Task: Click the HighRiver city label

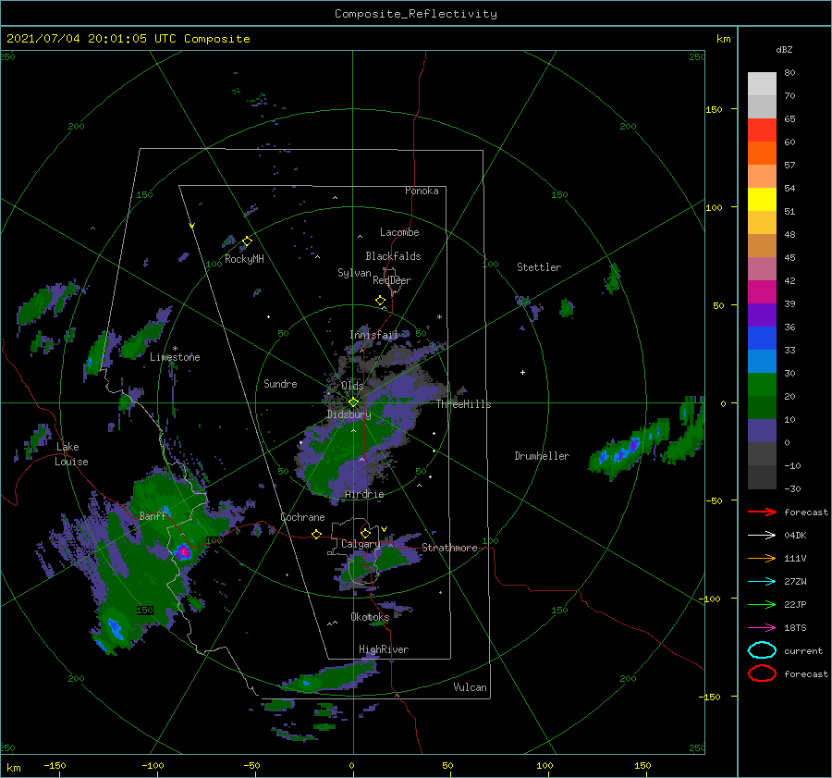Action: tap(384, 649)
